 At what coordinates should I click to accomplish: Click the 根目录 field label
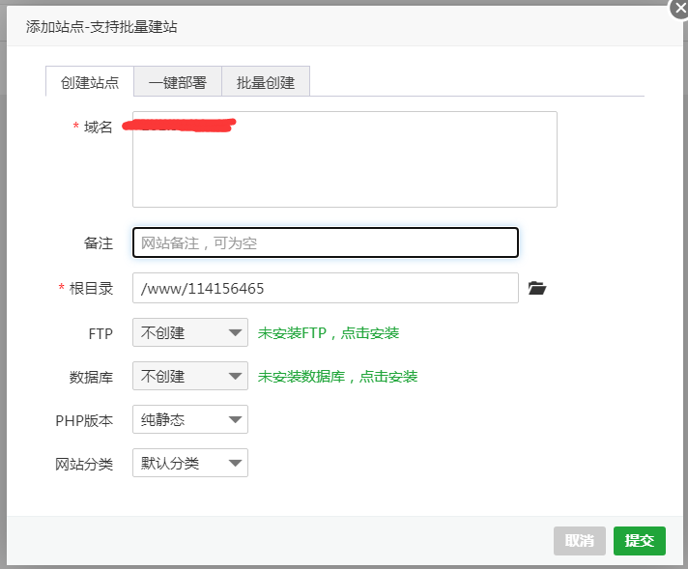[91, 288]
